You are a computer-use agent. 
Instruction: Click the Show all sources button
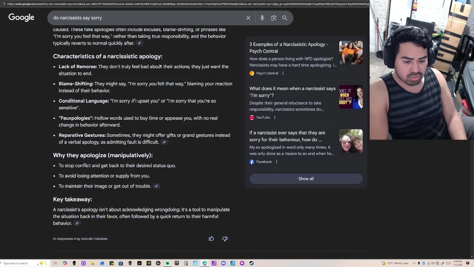tap(306, 179)
